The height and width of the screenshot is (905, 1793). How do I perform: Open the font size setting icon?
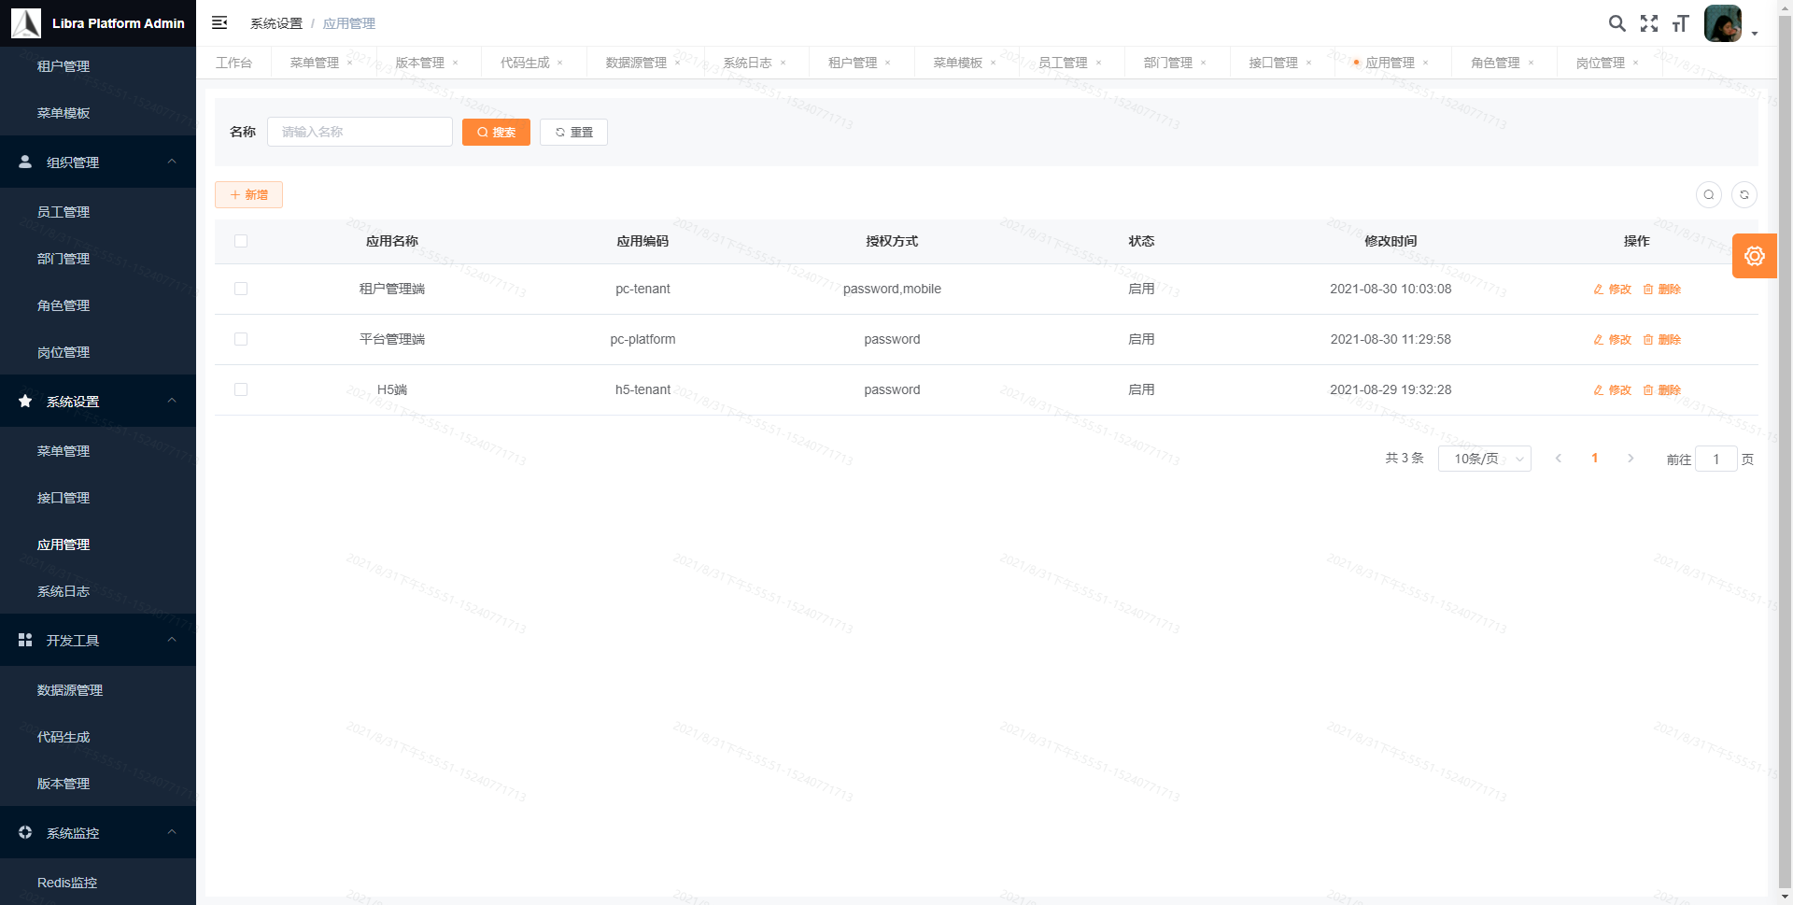pos(1680,23)
